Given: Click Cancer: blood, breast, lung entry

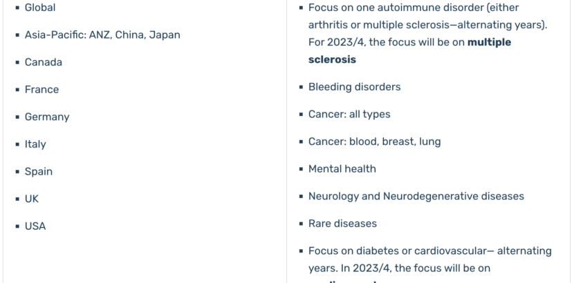Looking at the screenshot, I should (375, 141).
